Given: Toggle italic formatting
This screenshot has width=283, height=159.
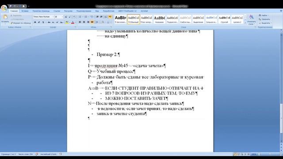Looking at the screenshot, I should (39, 22).
